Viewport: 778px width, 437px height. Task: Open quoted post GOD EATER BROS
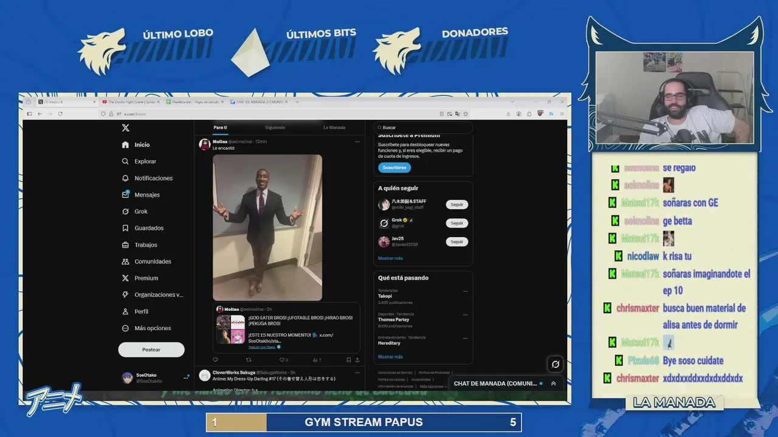point(286,328)
